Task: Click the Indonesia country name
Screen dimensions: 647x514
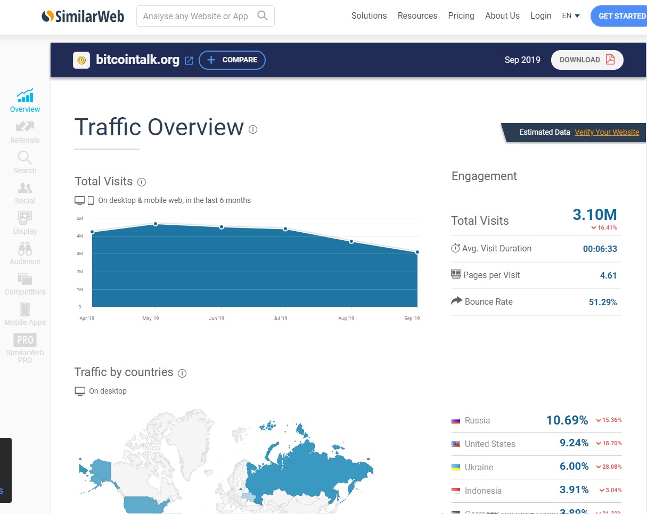Action: (483, 491)
